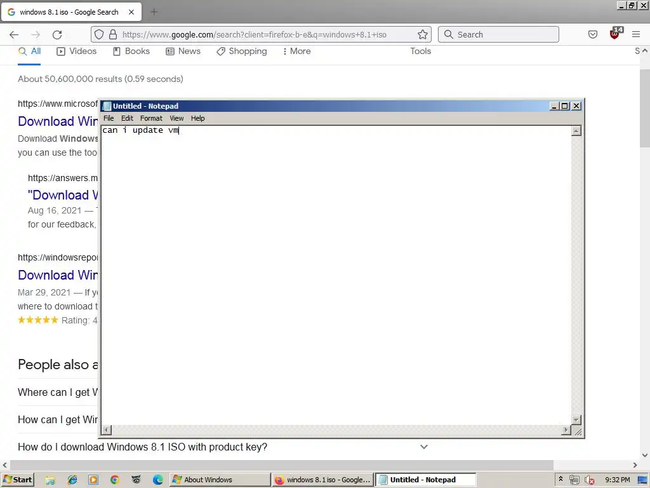Open Google search Tools
This screenshot has width=650, height=488.
tap(420, 51)
